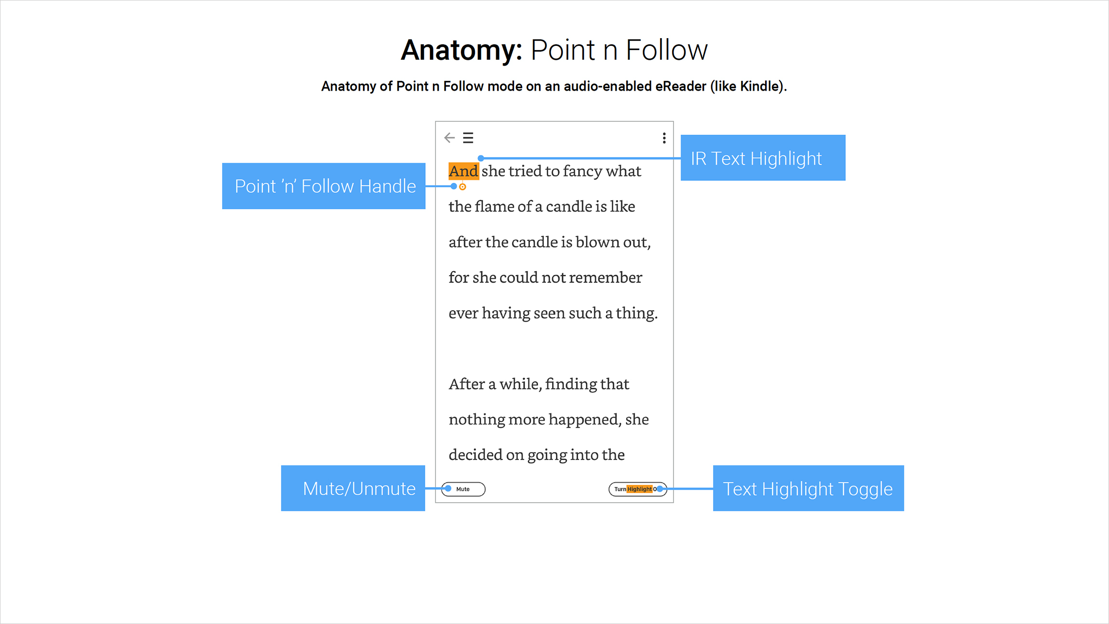Screen dimensions: 1109x624
Task: Select the highlighted word 'And'
Action: tap(463, 171)
